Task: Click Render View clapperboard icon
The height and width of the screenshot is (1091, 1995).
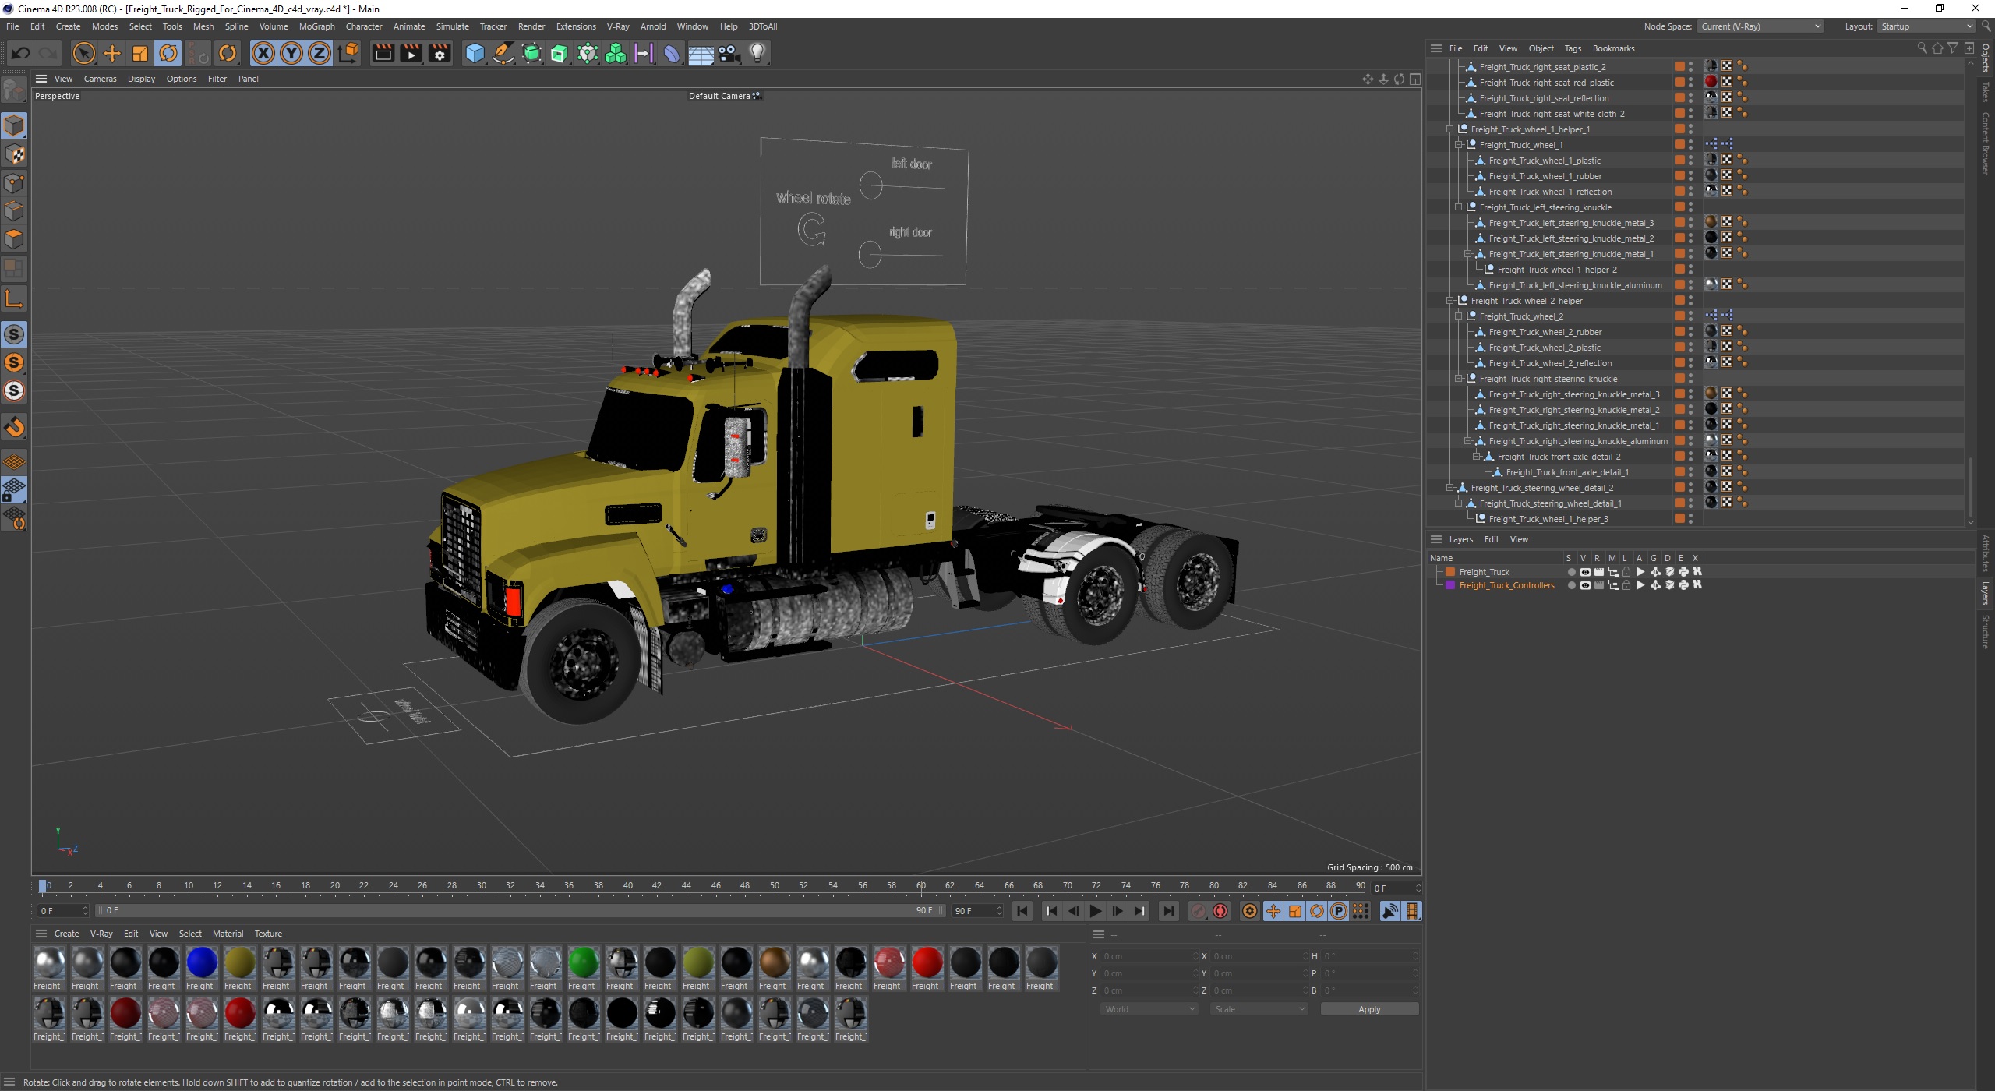Action: tap(383, 53)
